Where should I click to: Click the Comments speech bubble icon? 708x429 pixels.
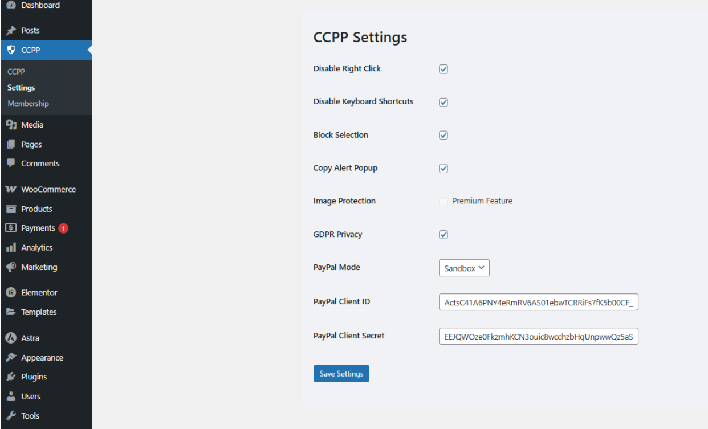tap(11, 163)
